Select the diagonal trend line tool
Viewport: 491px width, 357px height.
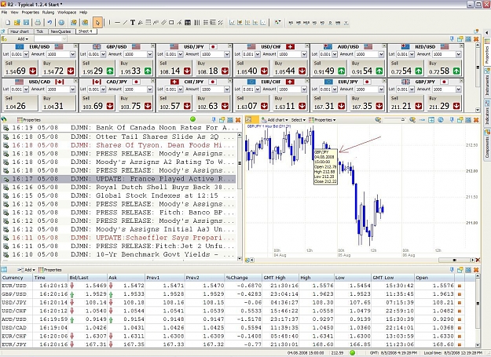[x=125, y=23]
